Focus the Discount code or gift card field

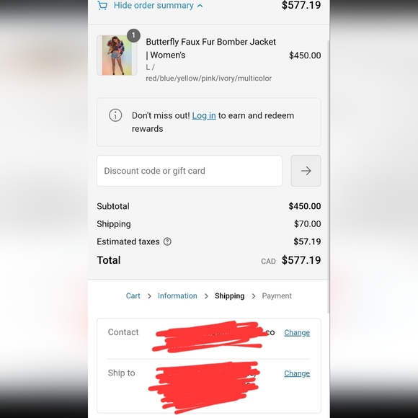coord(190,171)
